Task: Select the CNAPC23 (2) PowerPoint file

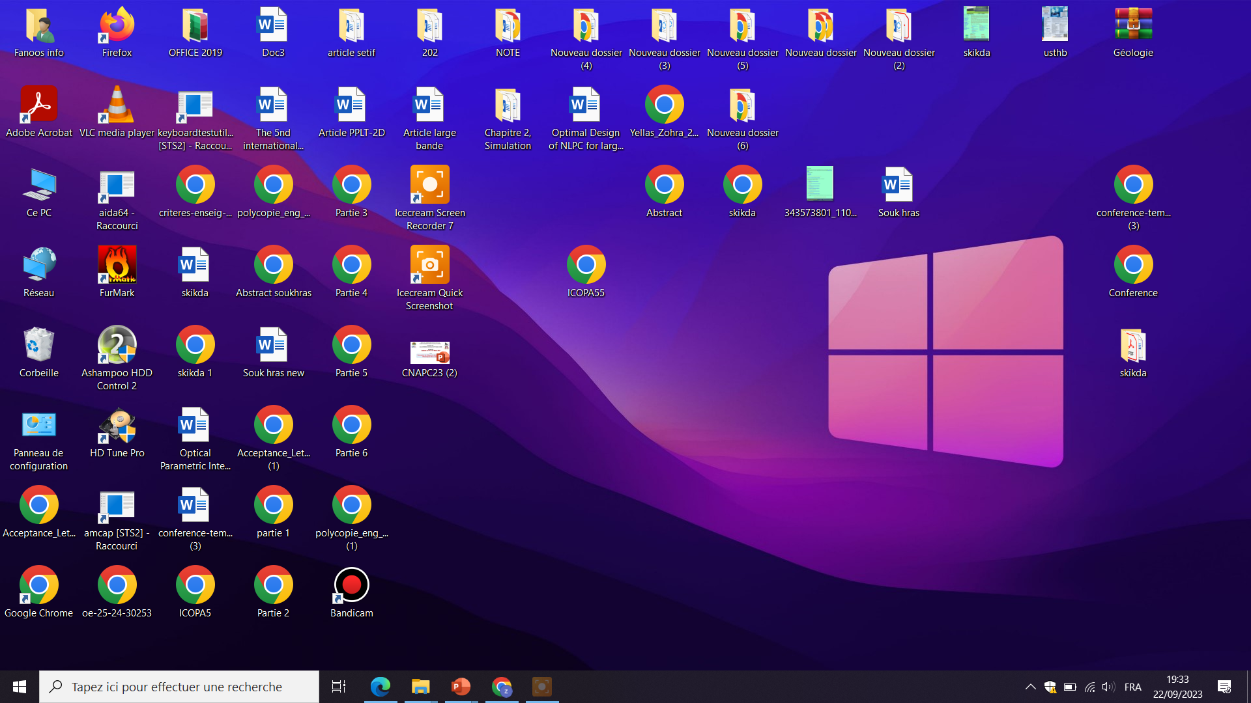Action: (430, 353)
